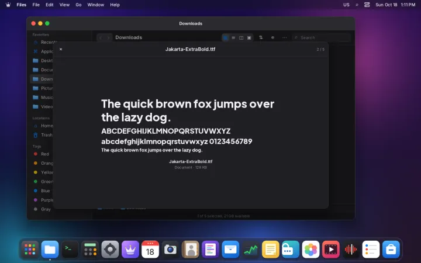
Task: Open Contacts from the dock
Action: (191, 250)
